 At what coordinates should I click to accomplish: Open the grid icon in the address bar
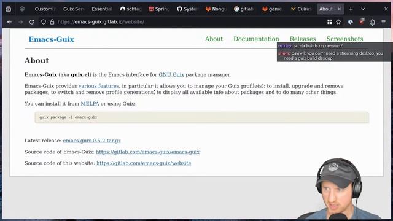point(330,22)
